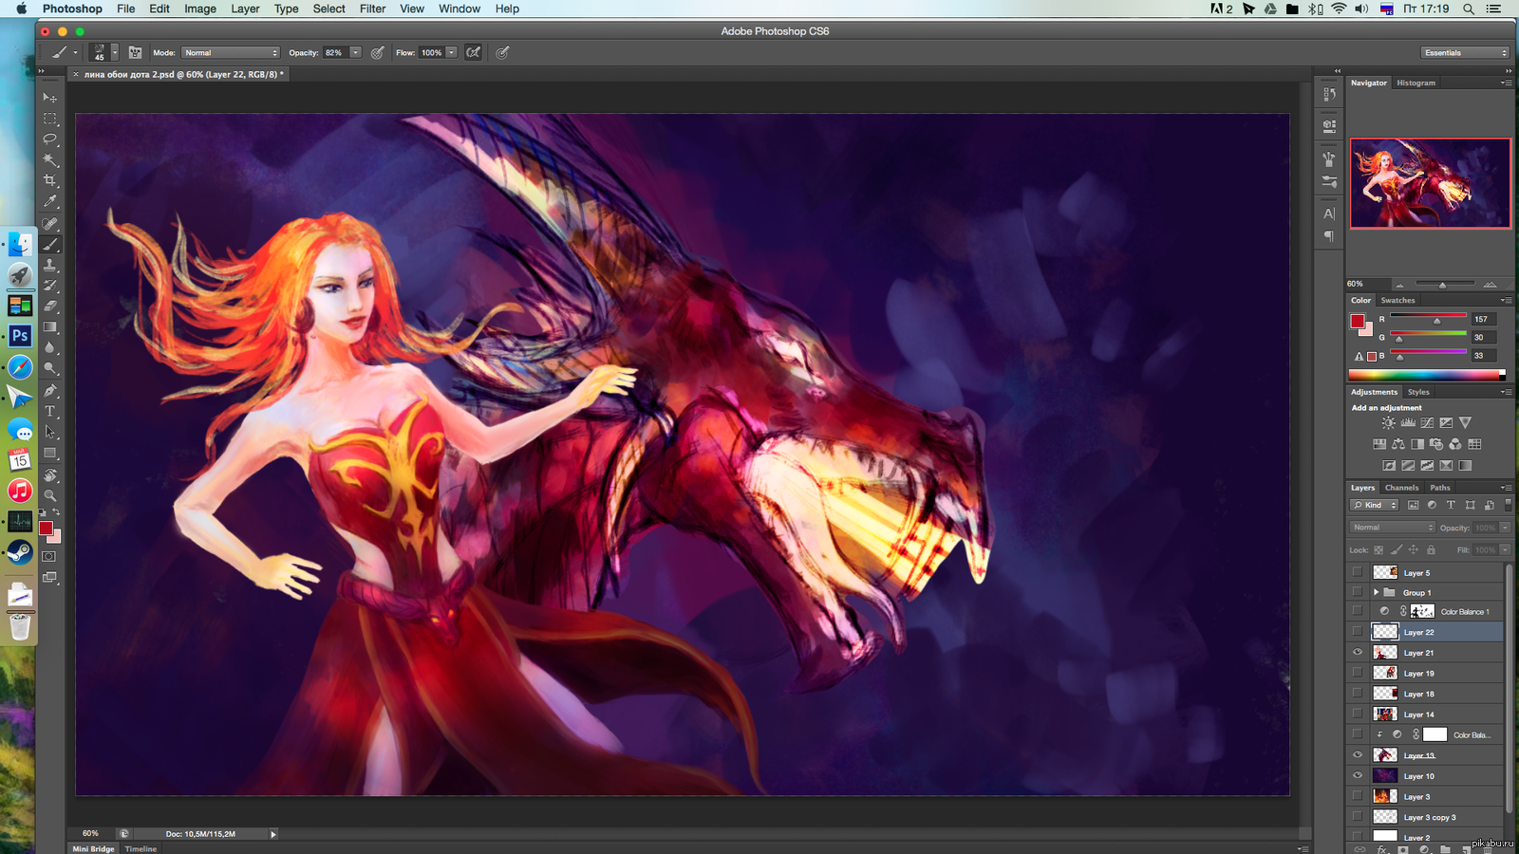Click the R value field 157

[1484, 319]
